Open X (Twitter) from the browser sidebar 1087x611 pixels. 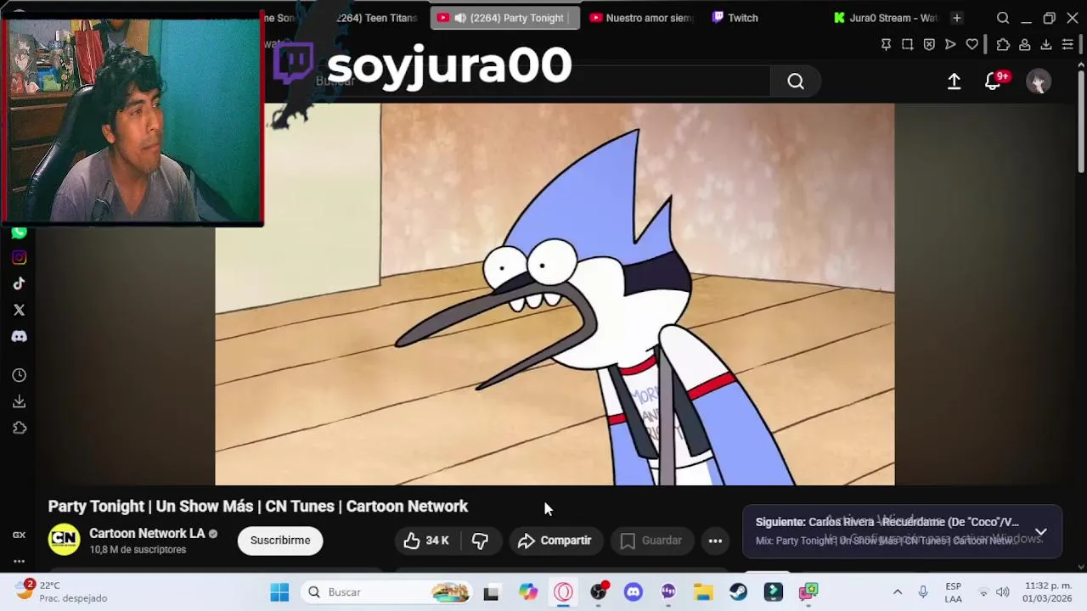[x=19, y=310]
